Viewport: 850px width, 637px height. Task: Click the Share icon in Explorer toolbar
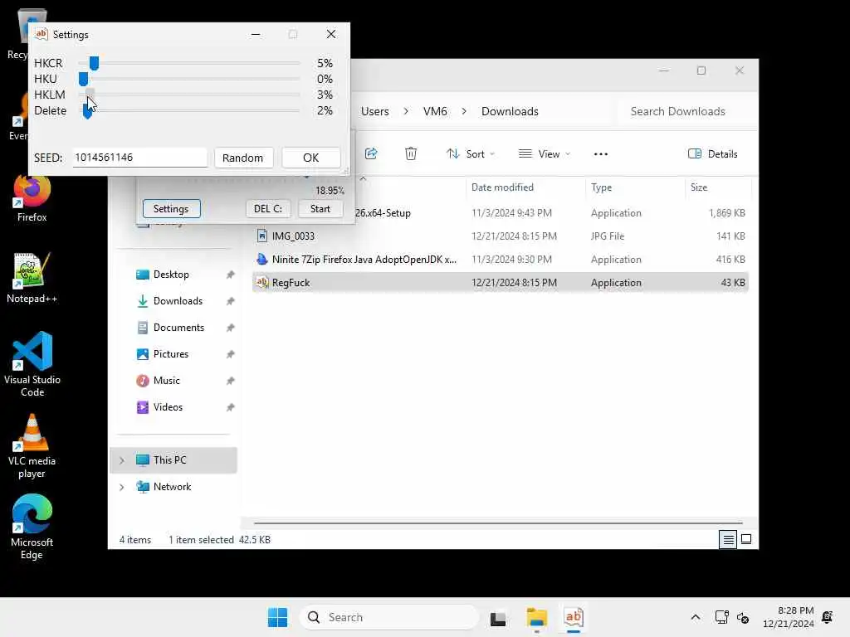pyautogui.click(x=371, y=153)
